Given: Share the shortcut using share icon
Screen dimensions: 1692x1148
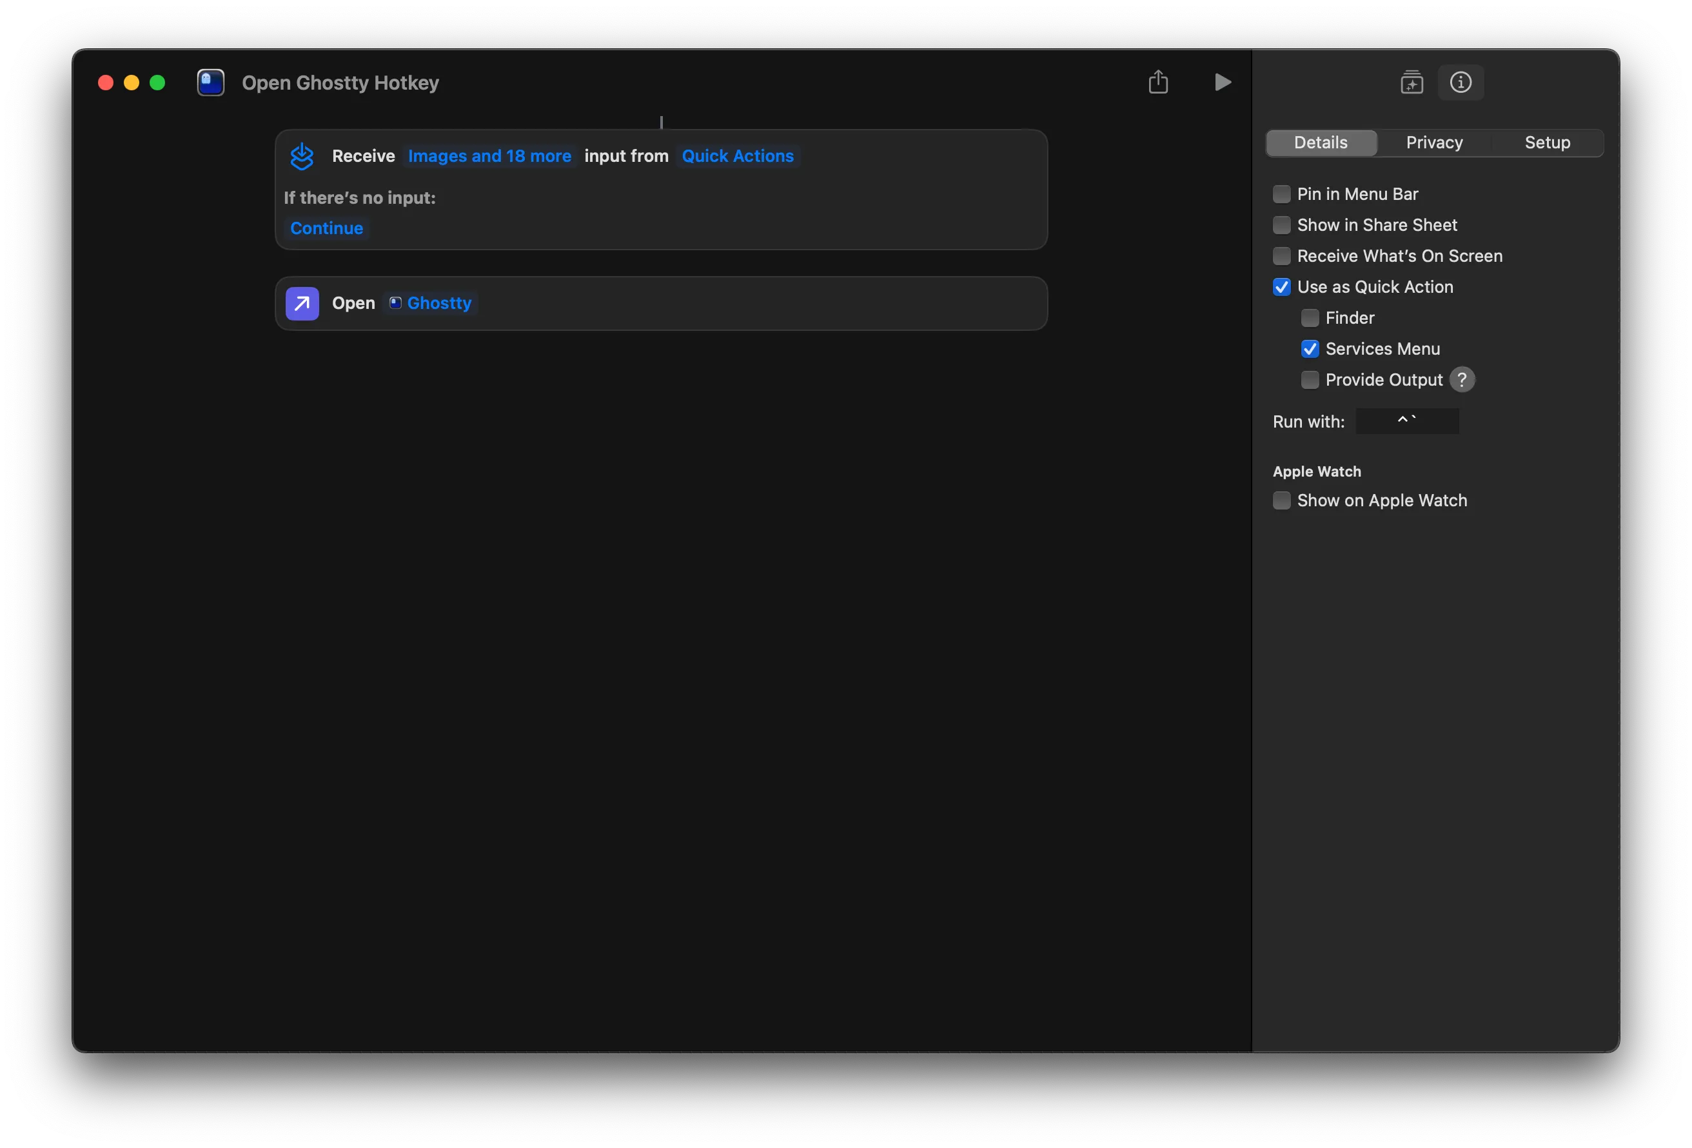Looking at the screenshot, I should [1158, 81].
